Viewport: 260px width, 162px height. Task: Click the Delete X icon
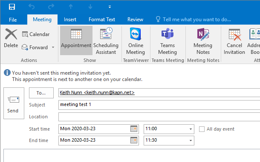(11, 34)
